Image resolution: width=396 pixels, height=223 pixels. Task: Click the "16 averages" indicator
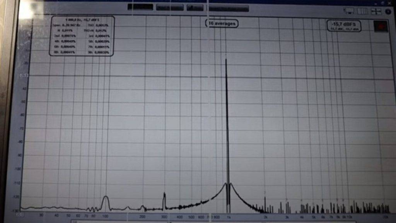tap(222, 24)
